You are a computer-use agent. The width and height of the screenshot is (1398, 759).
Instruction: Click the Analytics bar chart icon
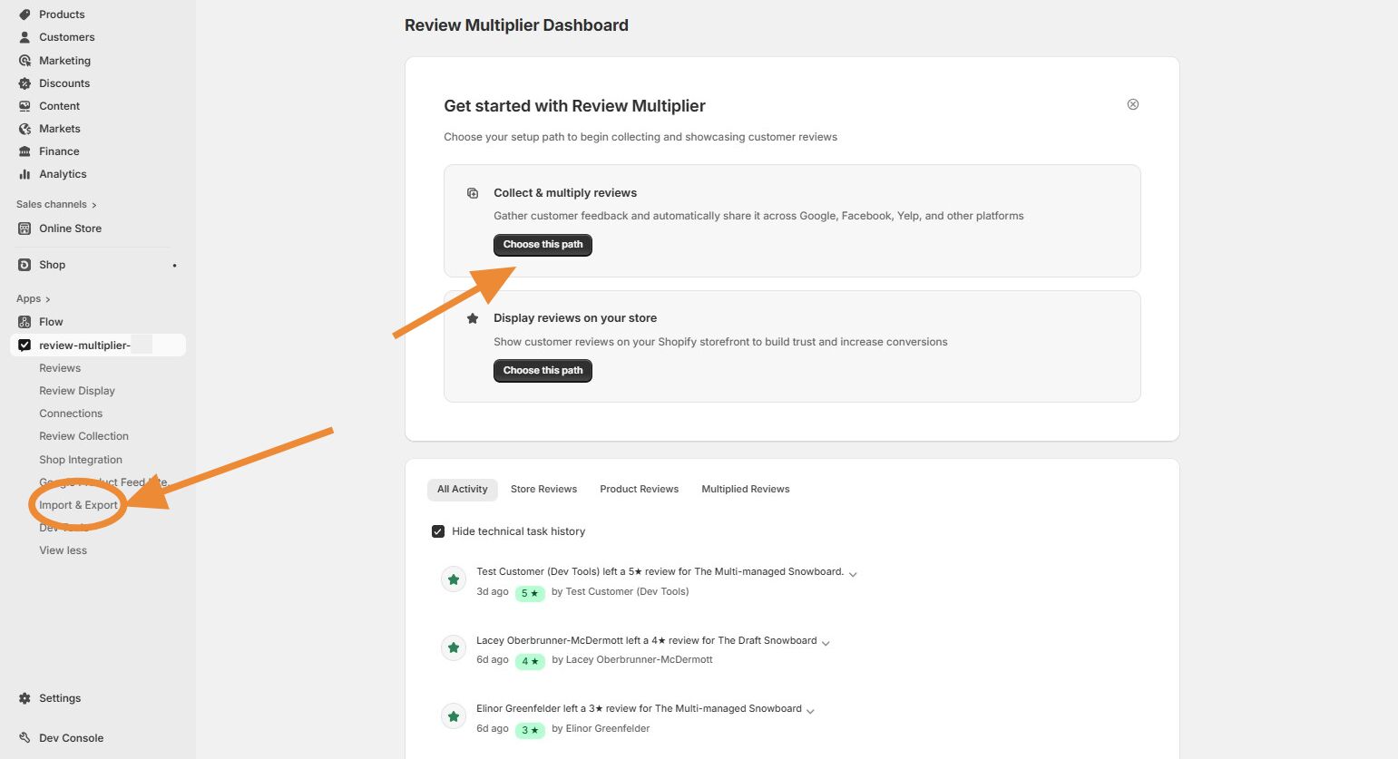[x=24, y=174]
